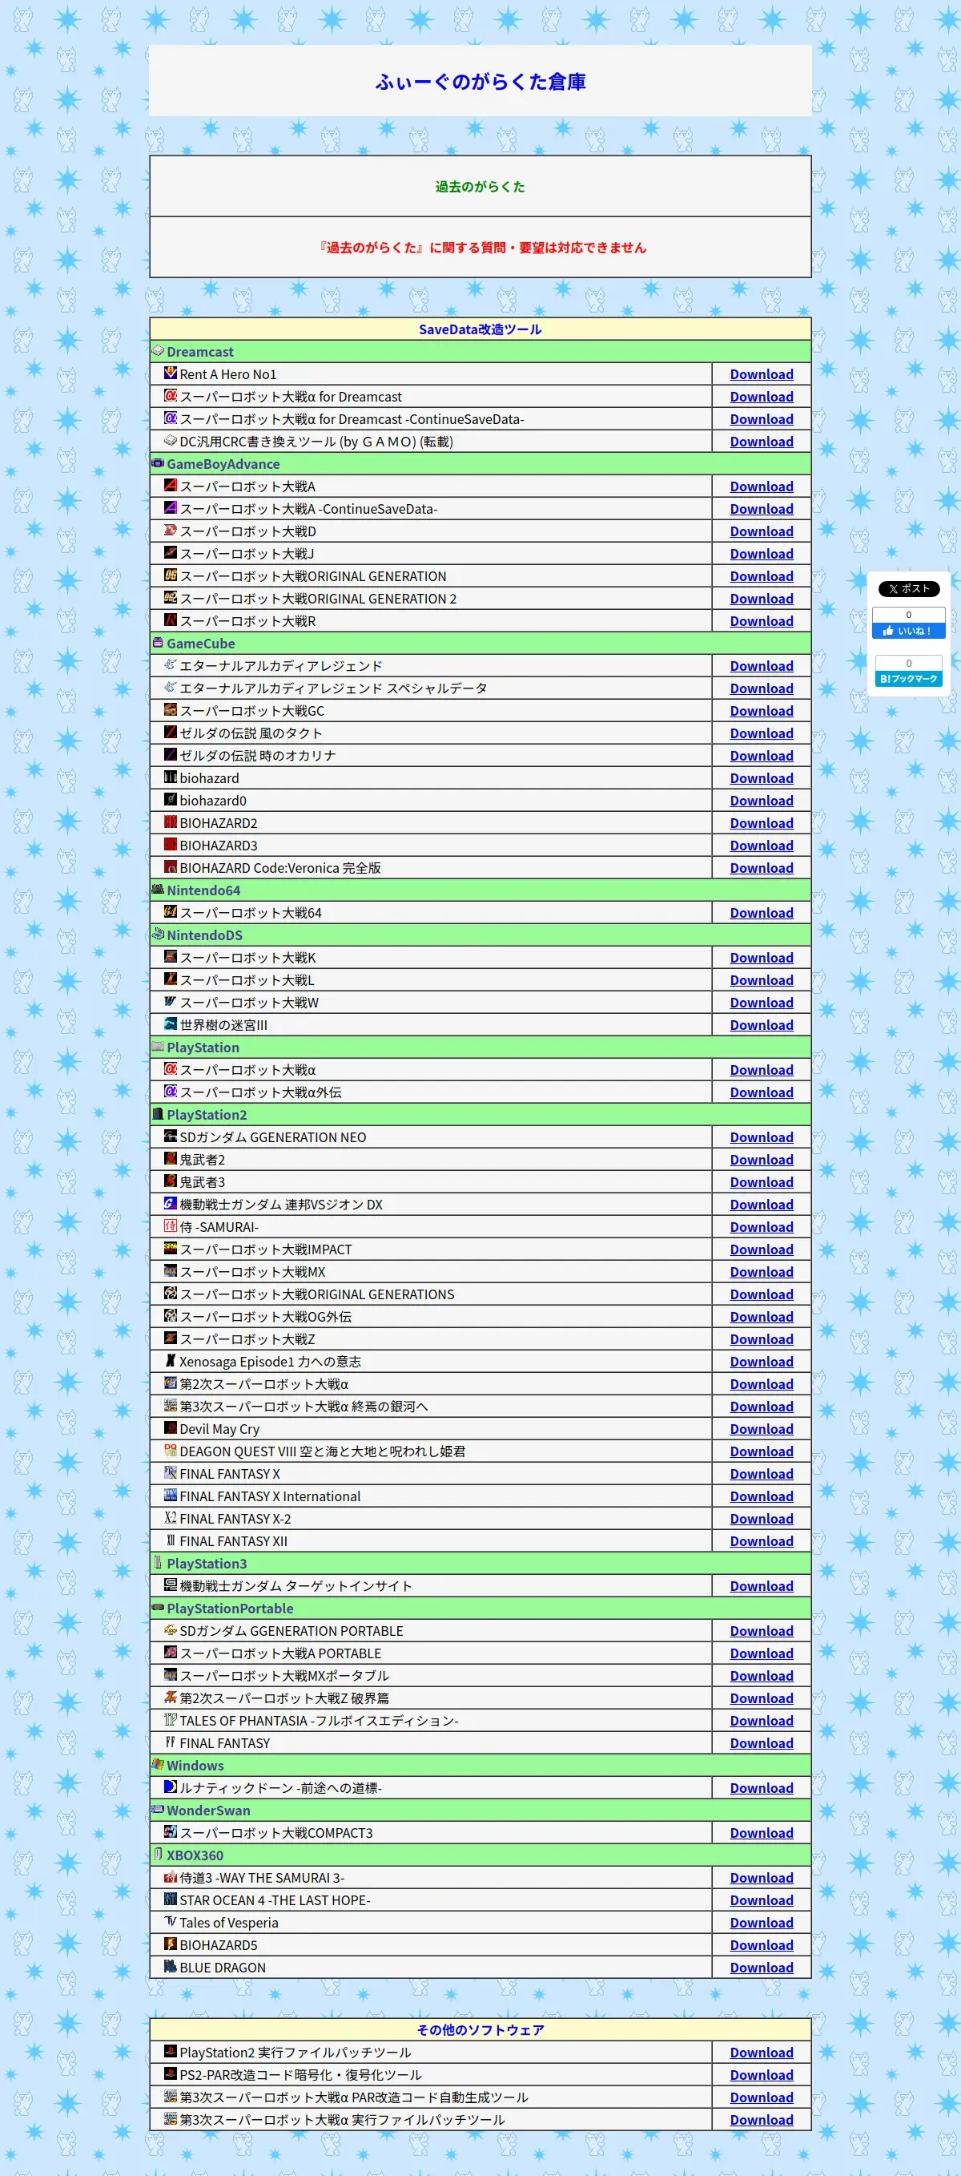Download PlayStation2 実行ファイルパッチツール
The height and width of the screenshot is (2176, 961).
click(761, 2053)
